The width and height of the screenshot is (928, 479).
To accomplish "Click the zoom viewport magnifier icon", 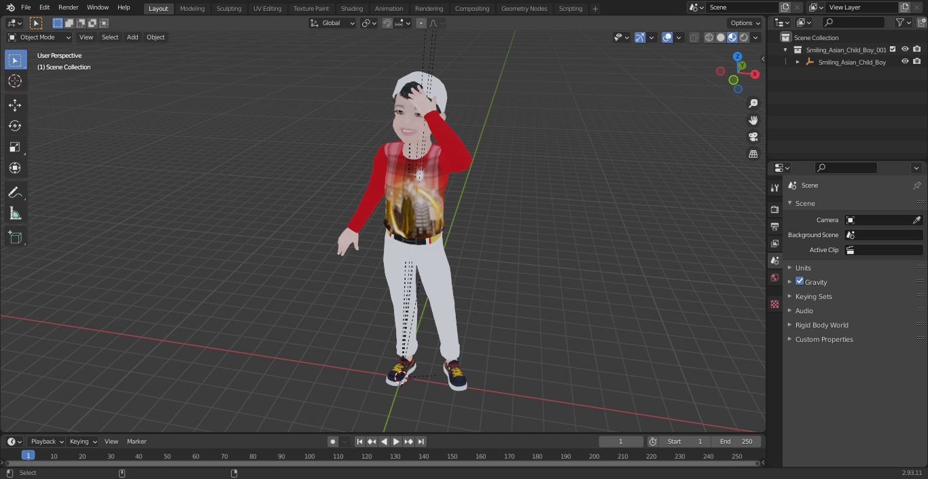I will (x=753, y=103).
